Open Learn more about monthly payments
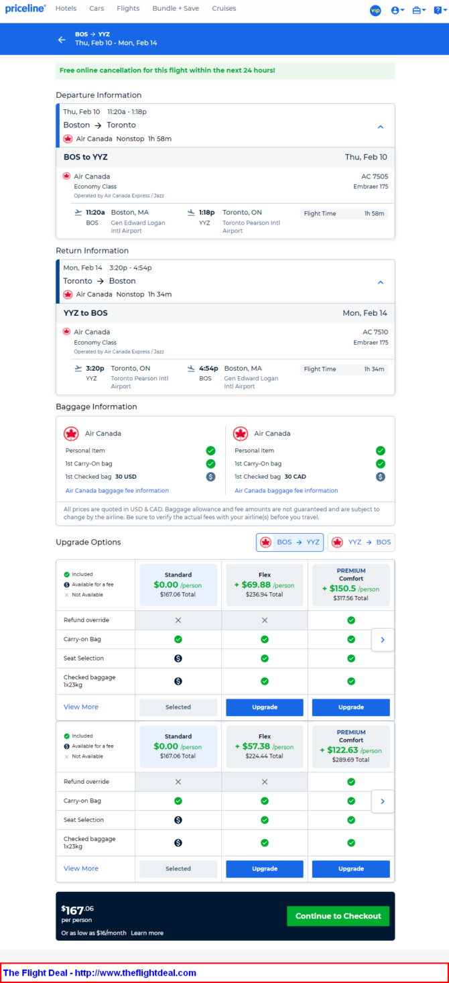Viewport: 449px width, 983px height. tap(147, 933)
